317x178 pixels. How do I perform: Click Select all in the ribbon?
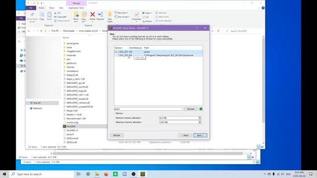pos(160,13)
